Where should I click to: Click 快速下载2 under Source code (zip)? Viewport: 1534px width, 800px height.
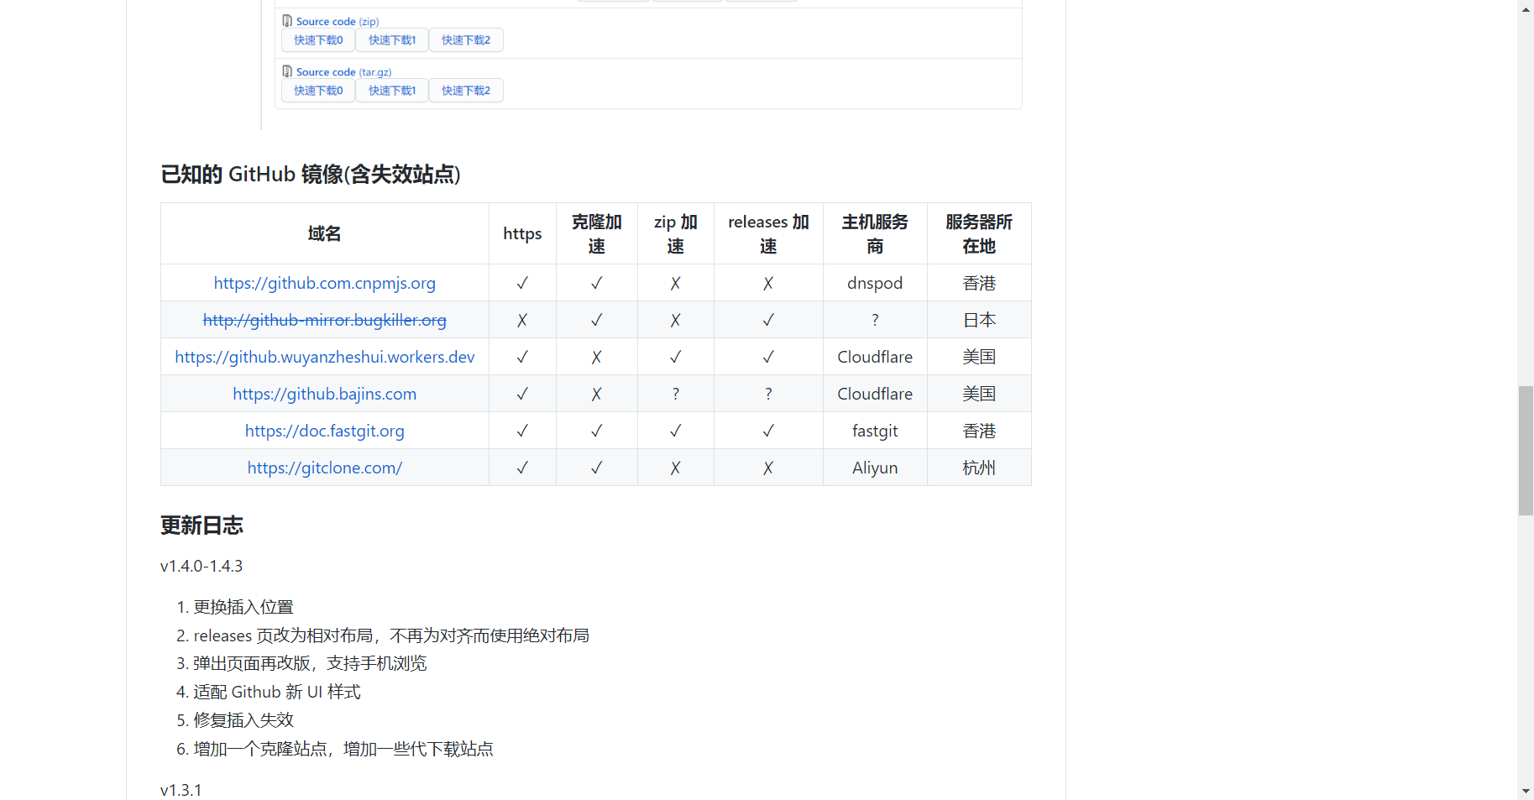tap(466, 39)
